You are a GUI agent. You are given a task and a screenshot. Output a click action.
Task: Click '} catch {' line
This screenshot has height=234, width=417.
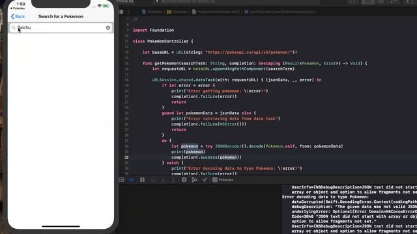(x=173, y=163)
